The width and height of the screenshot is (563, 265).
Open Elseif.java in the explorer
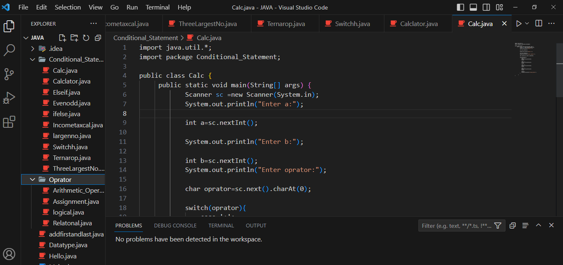pyautogui.click(x=66, y=92)
